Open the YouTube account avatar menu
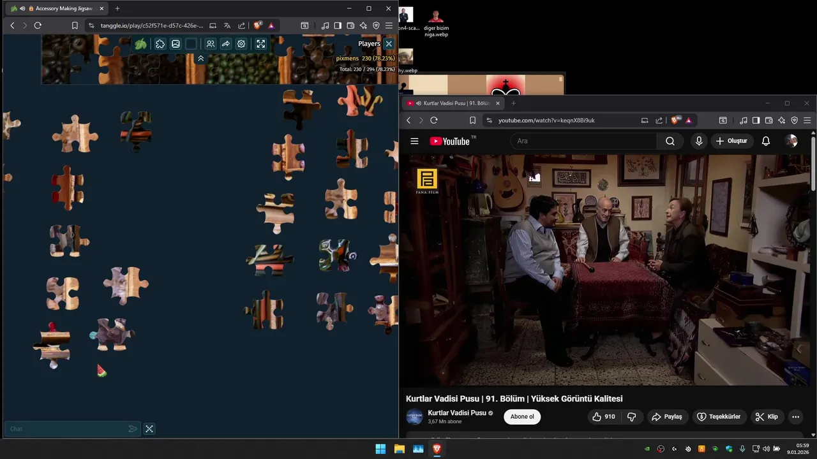 (x=791, y=141)
